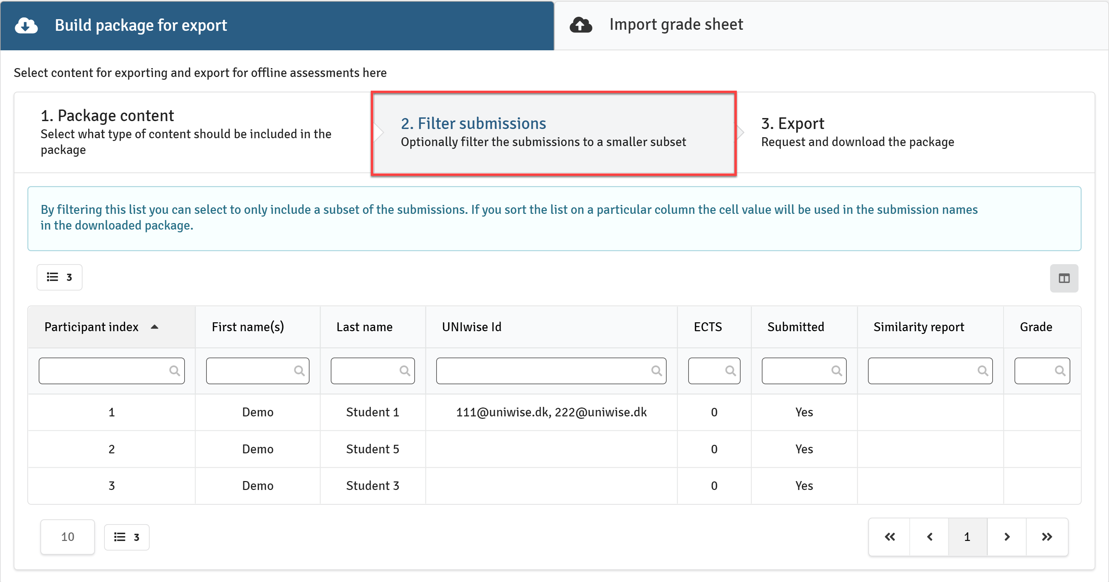Click 'Demo' in the Student 5 row
1109x582 pixels.
257,449
